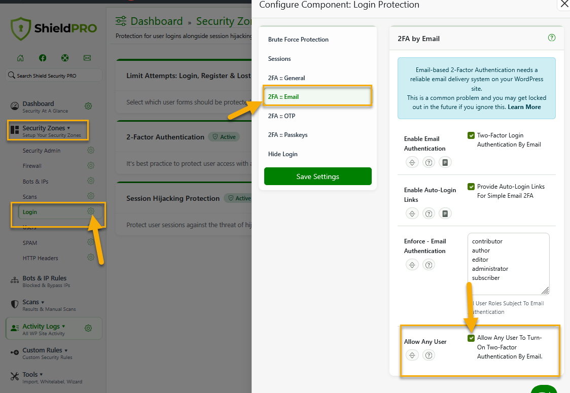Screen dimensions: 570x393
Task: Click help icon under Enable Email Authentication
Action: 429,162
